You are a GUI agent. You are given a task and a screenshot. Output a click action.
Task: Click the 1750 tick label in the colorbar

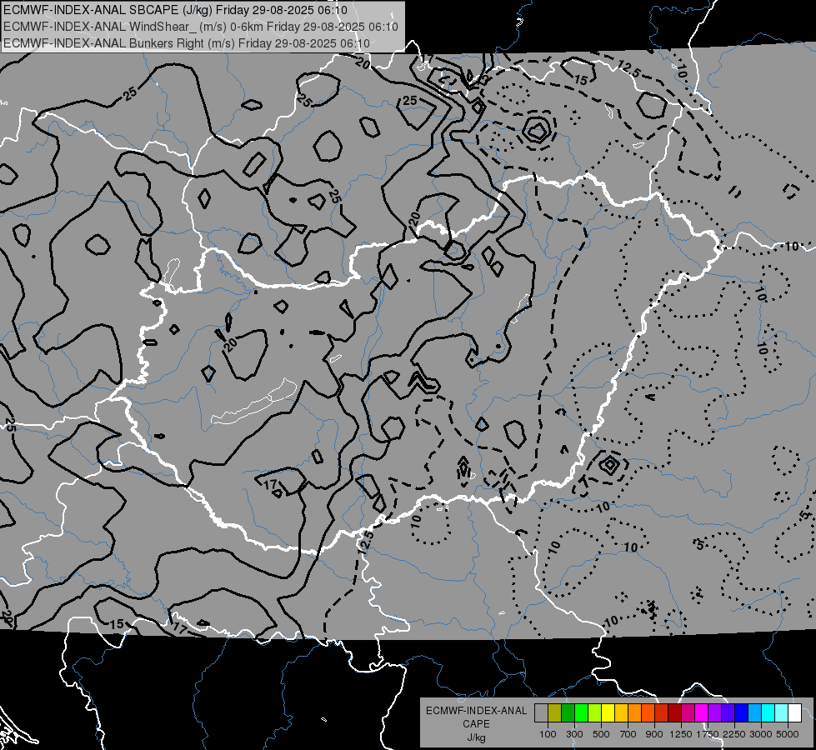pos(708,734)
